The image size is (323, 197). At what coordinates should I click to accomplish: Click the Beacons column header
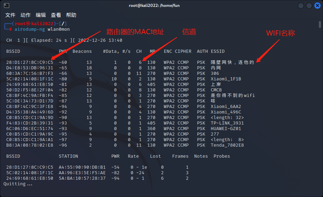point(82,51)
